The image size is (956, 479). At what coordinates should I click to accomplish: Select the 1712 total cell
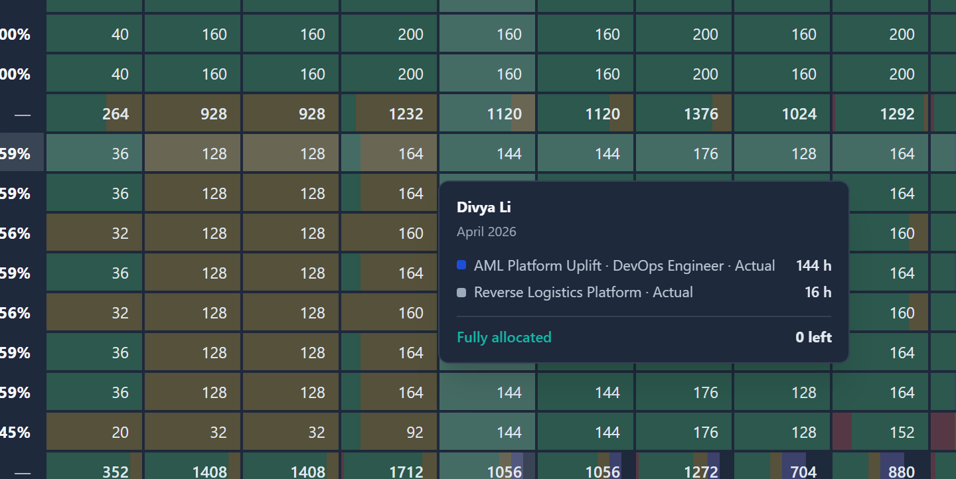[x=389, y=466]
